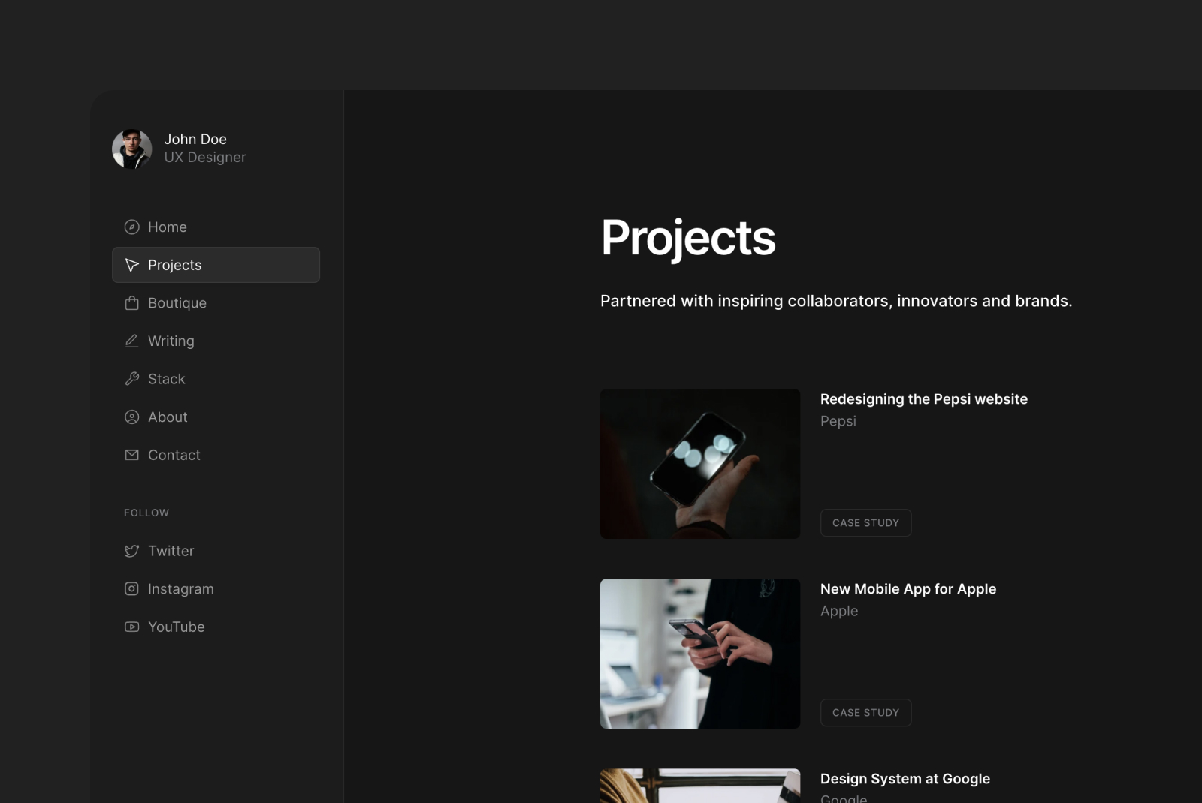This screenshot has height=803, width=1202.
Task: Open the Apple mobile app thumbnail
Action: [700, 654]
